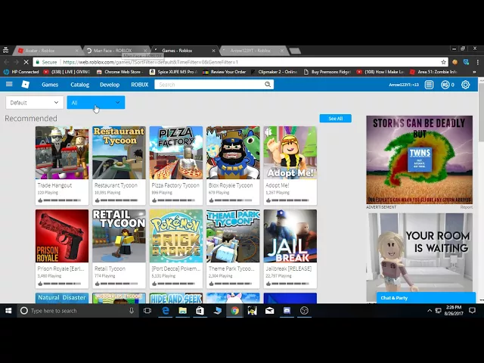Open the ROBUX menu item
The image size is (484, 363).
click(139, 85)
